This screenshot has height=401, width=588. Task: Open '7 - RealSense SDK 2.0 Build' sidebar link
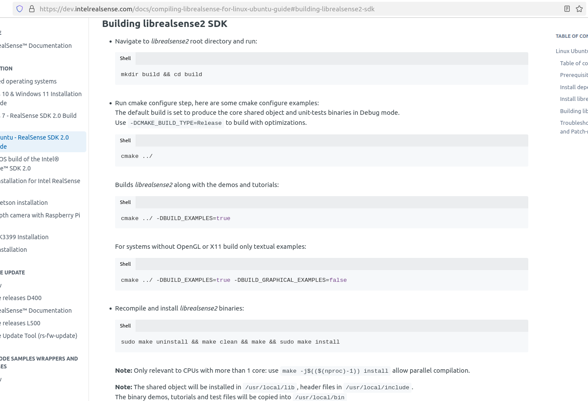coord(39,116)
